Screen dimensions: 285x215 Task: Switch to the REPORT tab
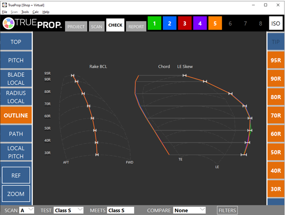136,27
